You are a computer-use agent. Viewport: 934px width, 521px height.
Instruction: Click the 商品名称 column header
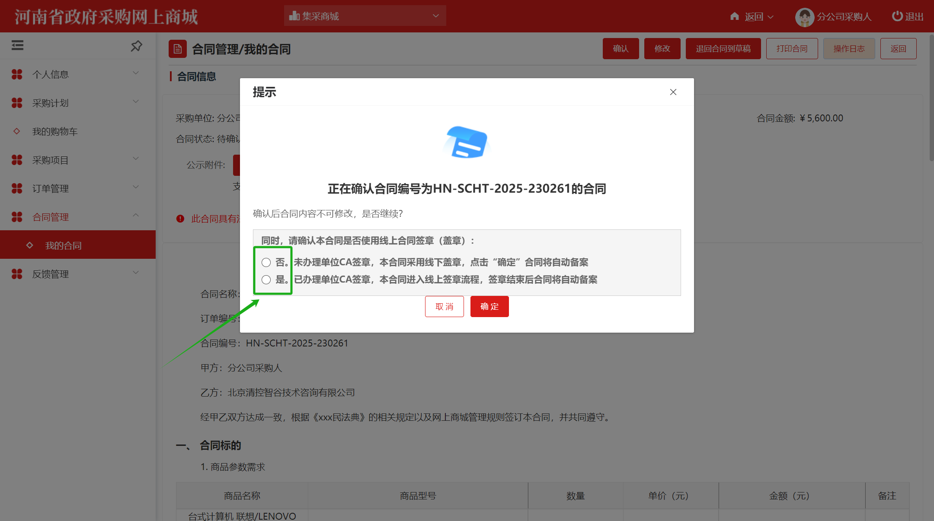(242, 496)
